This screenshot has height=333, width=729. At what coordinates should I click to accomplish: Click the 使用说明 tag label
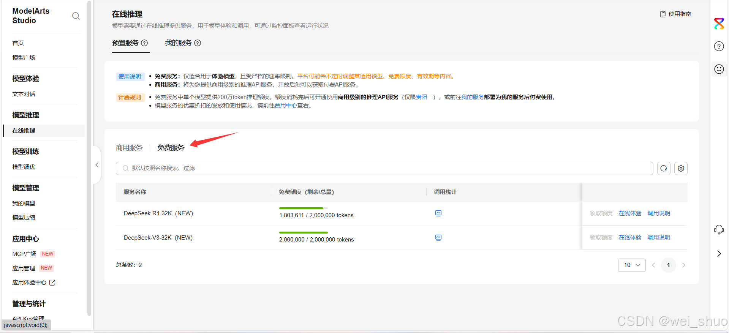(130, 76)
